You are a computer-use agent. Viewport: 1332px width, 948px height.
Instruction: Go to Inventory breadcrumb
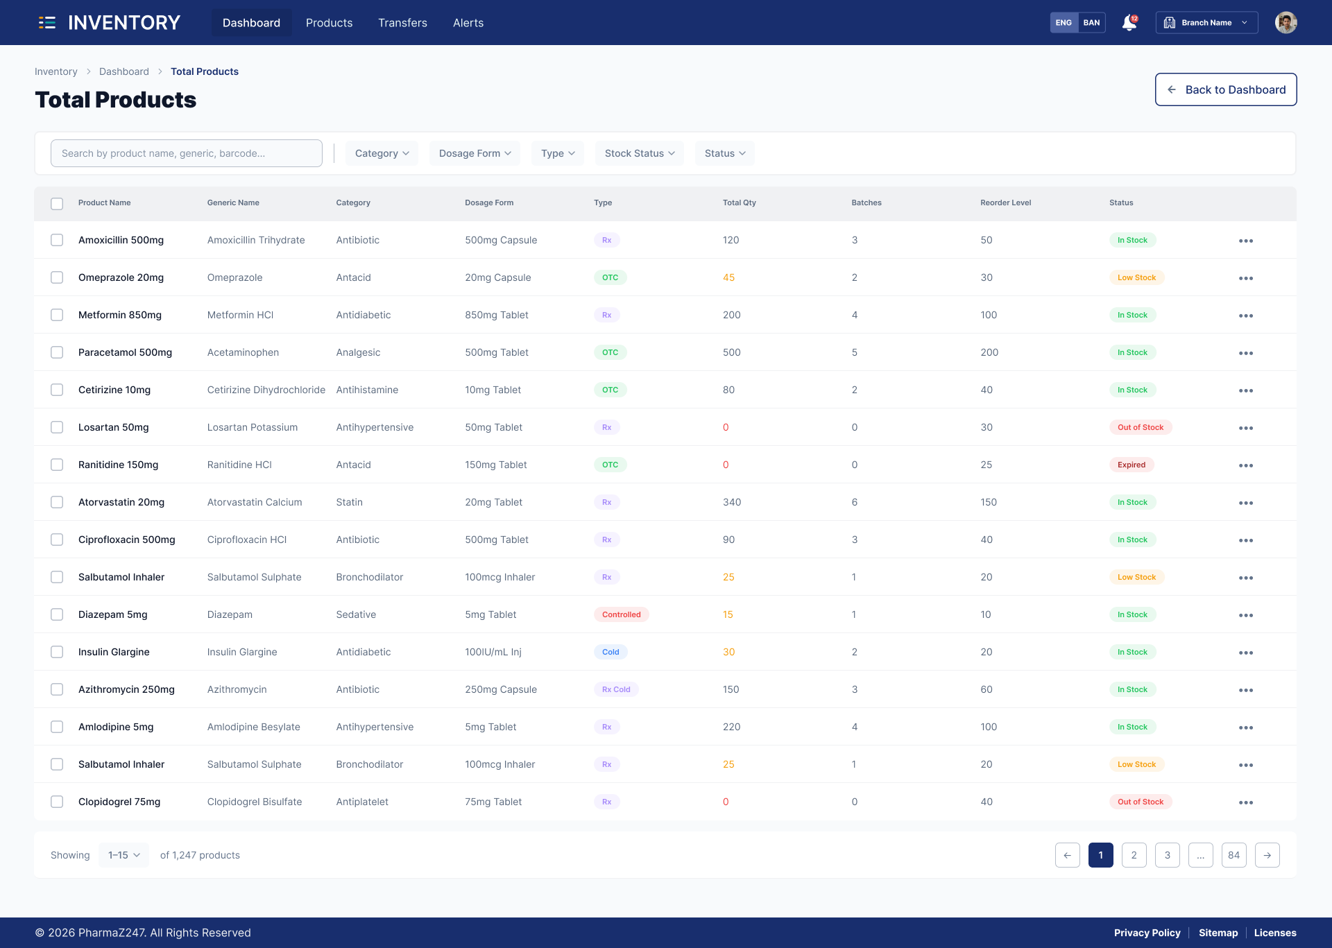pyautogui.click(x=56, y=71)
